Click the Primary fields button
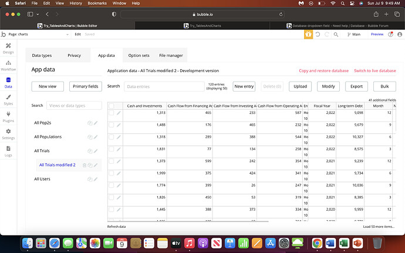405x253 pixels. (86, 86)
